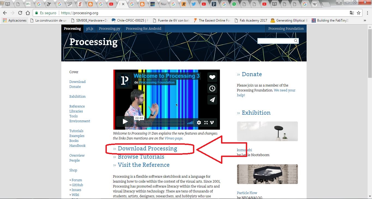Screen dimensions: 372x199
Task: Play the Welcome to Processing 3 video
Action: tap(125, 121)
